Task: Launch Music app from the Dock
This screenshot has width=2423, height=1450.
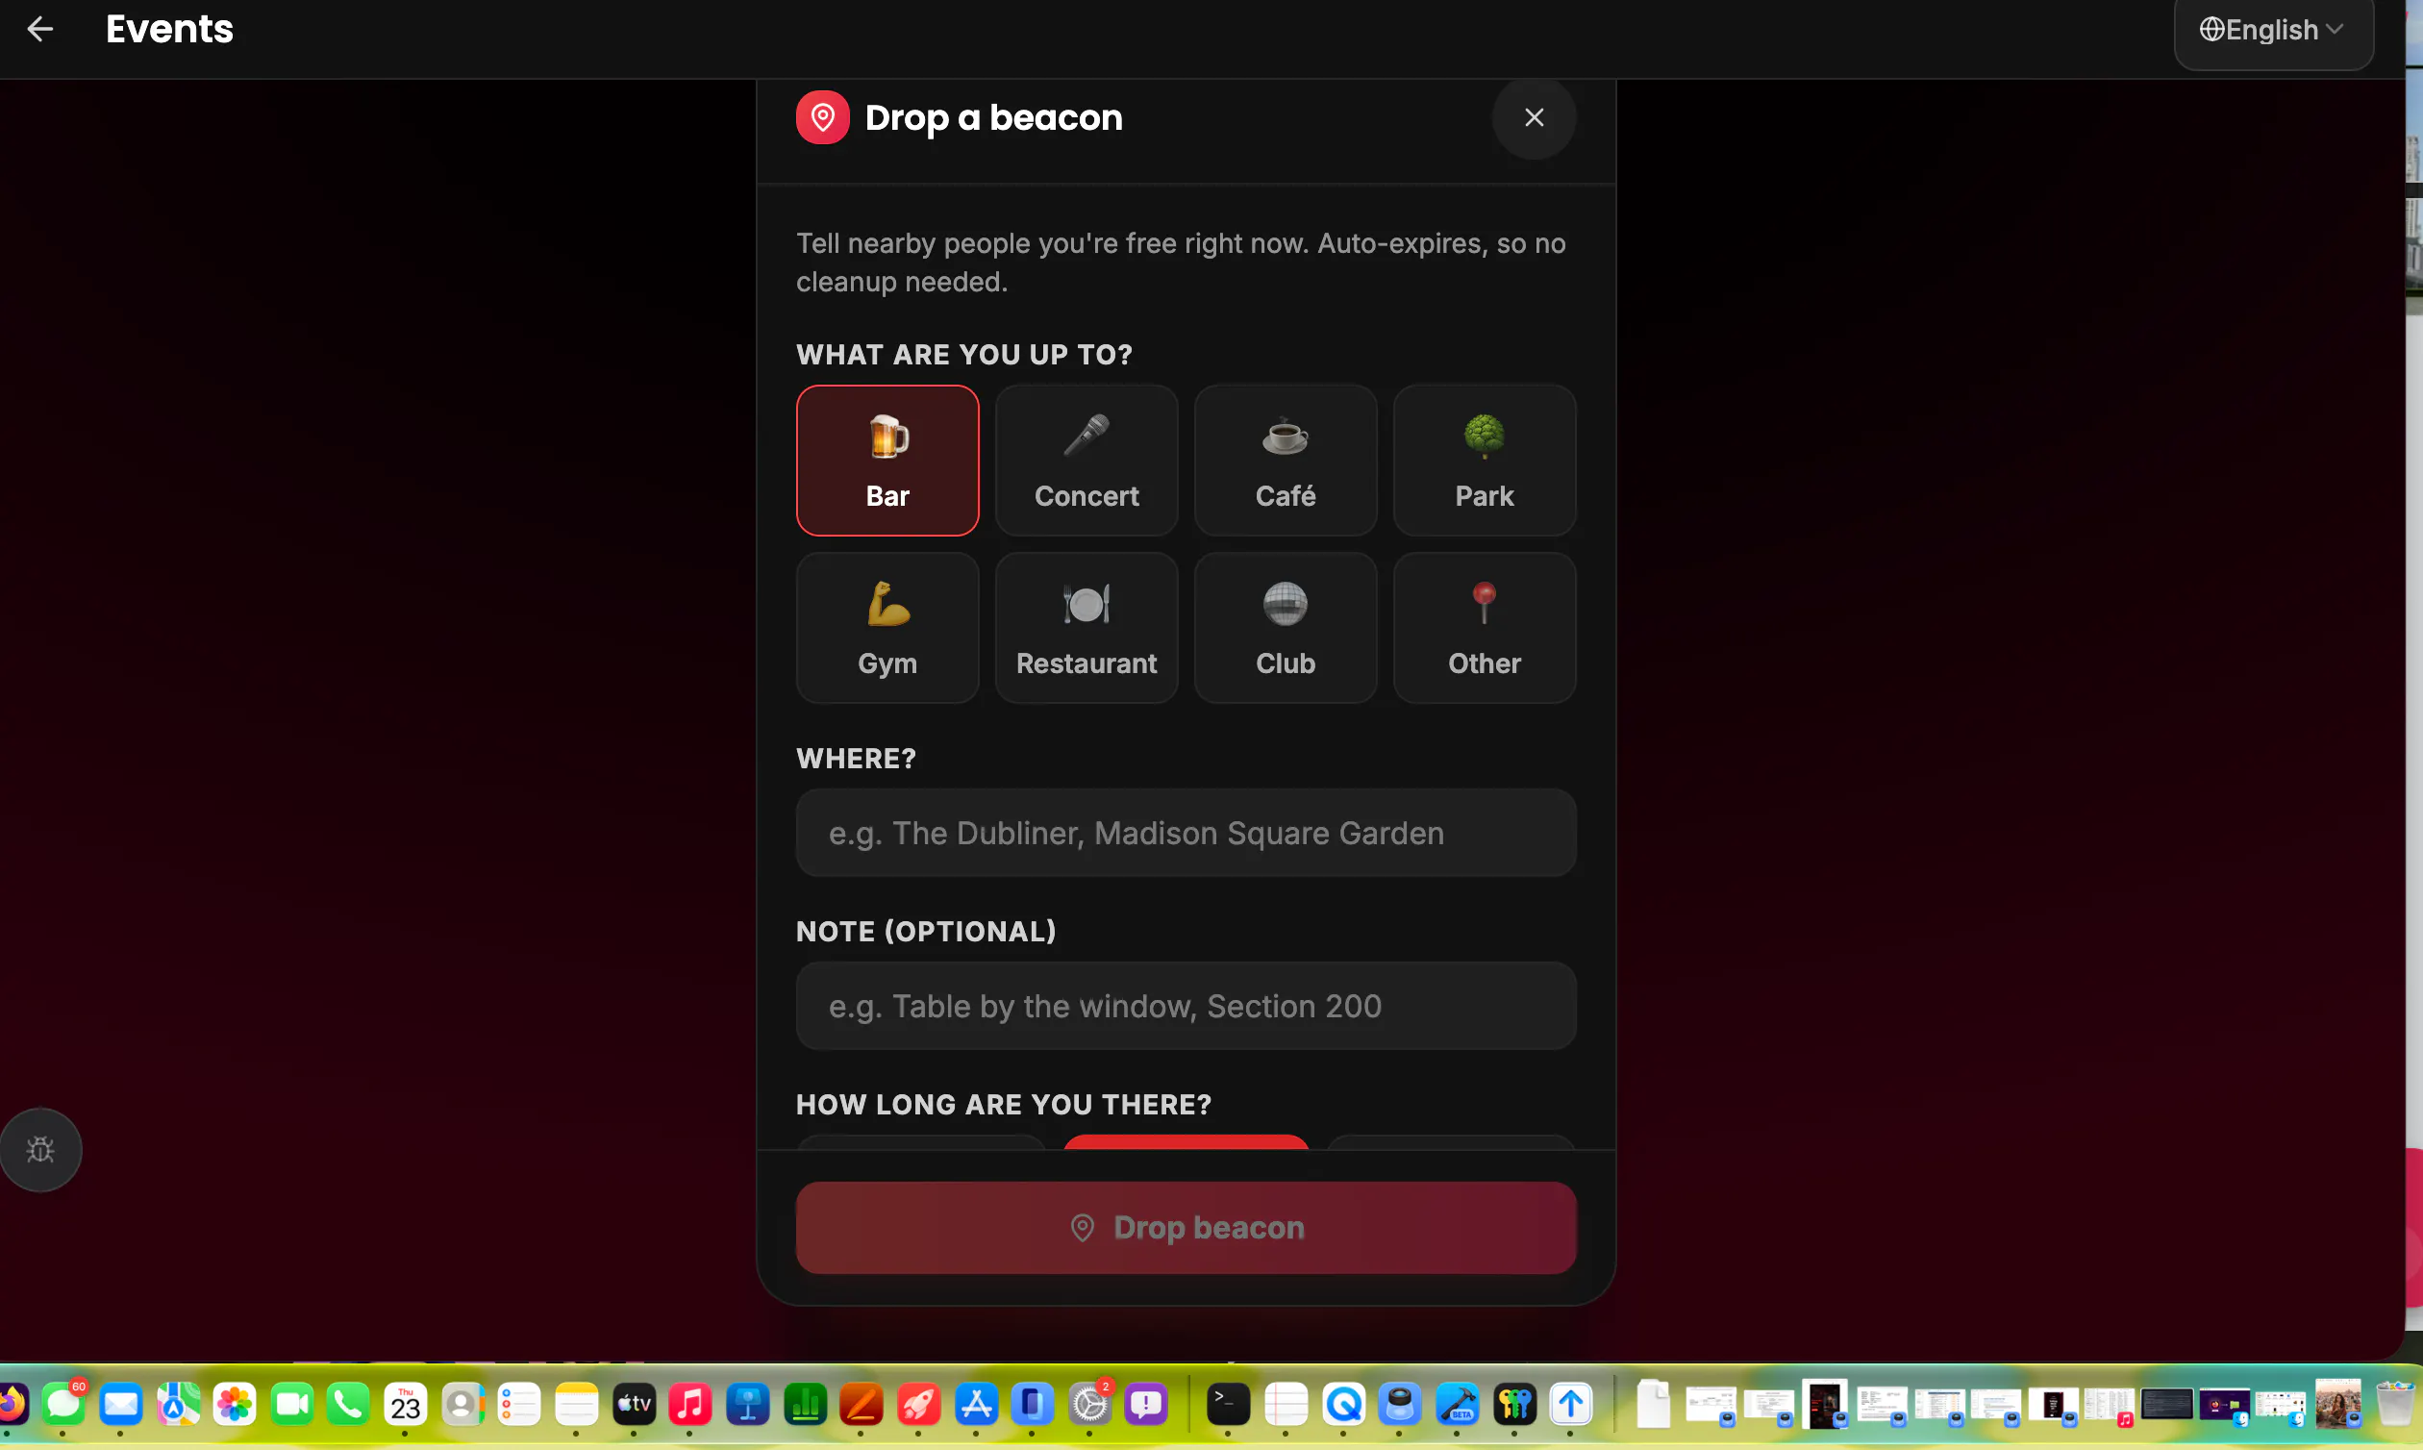Action: (x=690, y=1406)
